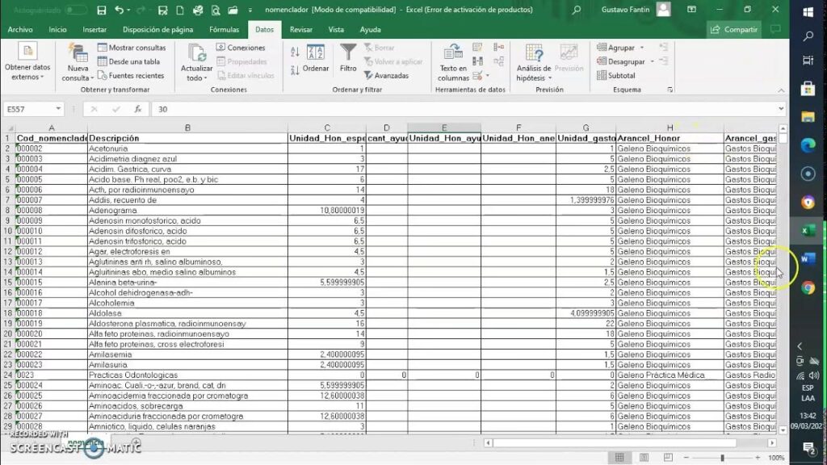The width and height of the screenshot is (827, 465).
Task: Click the Subtotal icon in Esquema group
Action: (x=615, y=75)
